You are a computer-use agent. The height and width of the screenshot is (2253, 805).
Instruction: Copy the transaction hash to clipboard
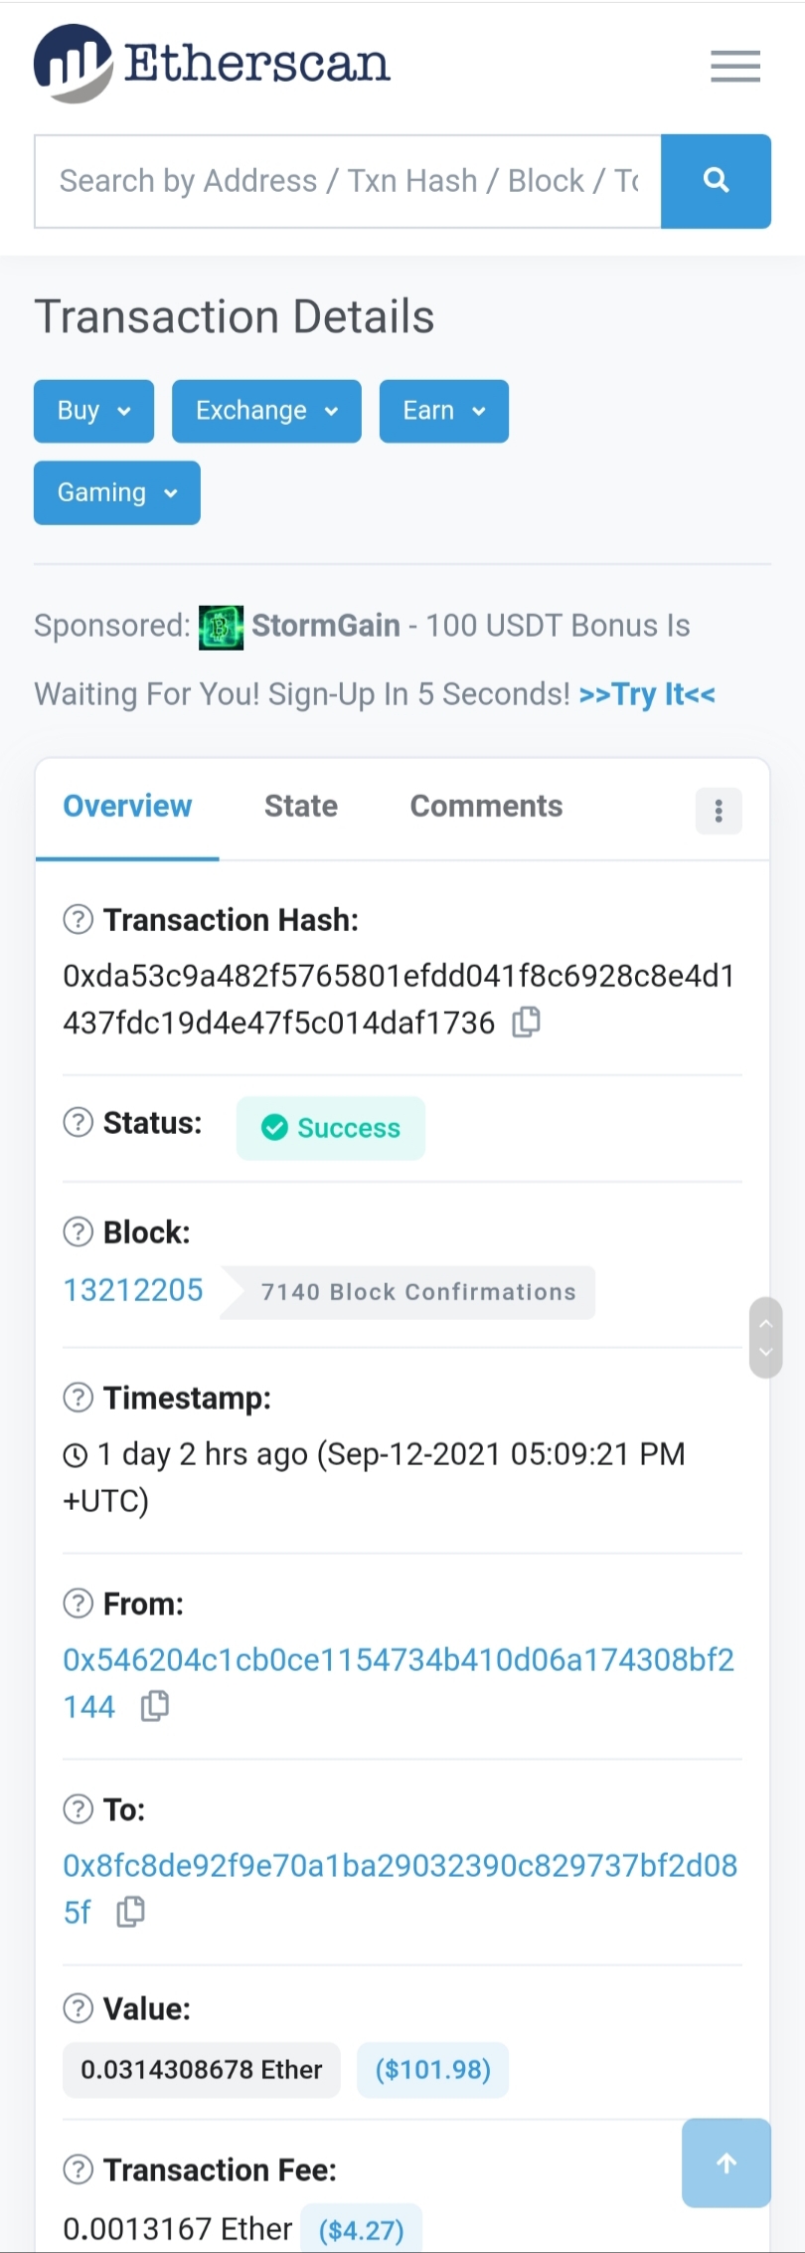[527, 1023]
